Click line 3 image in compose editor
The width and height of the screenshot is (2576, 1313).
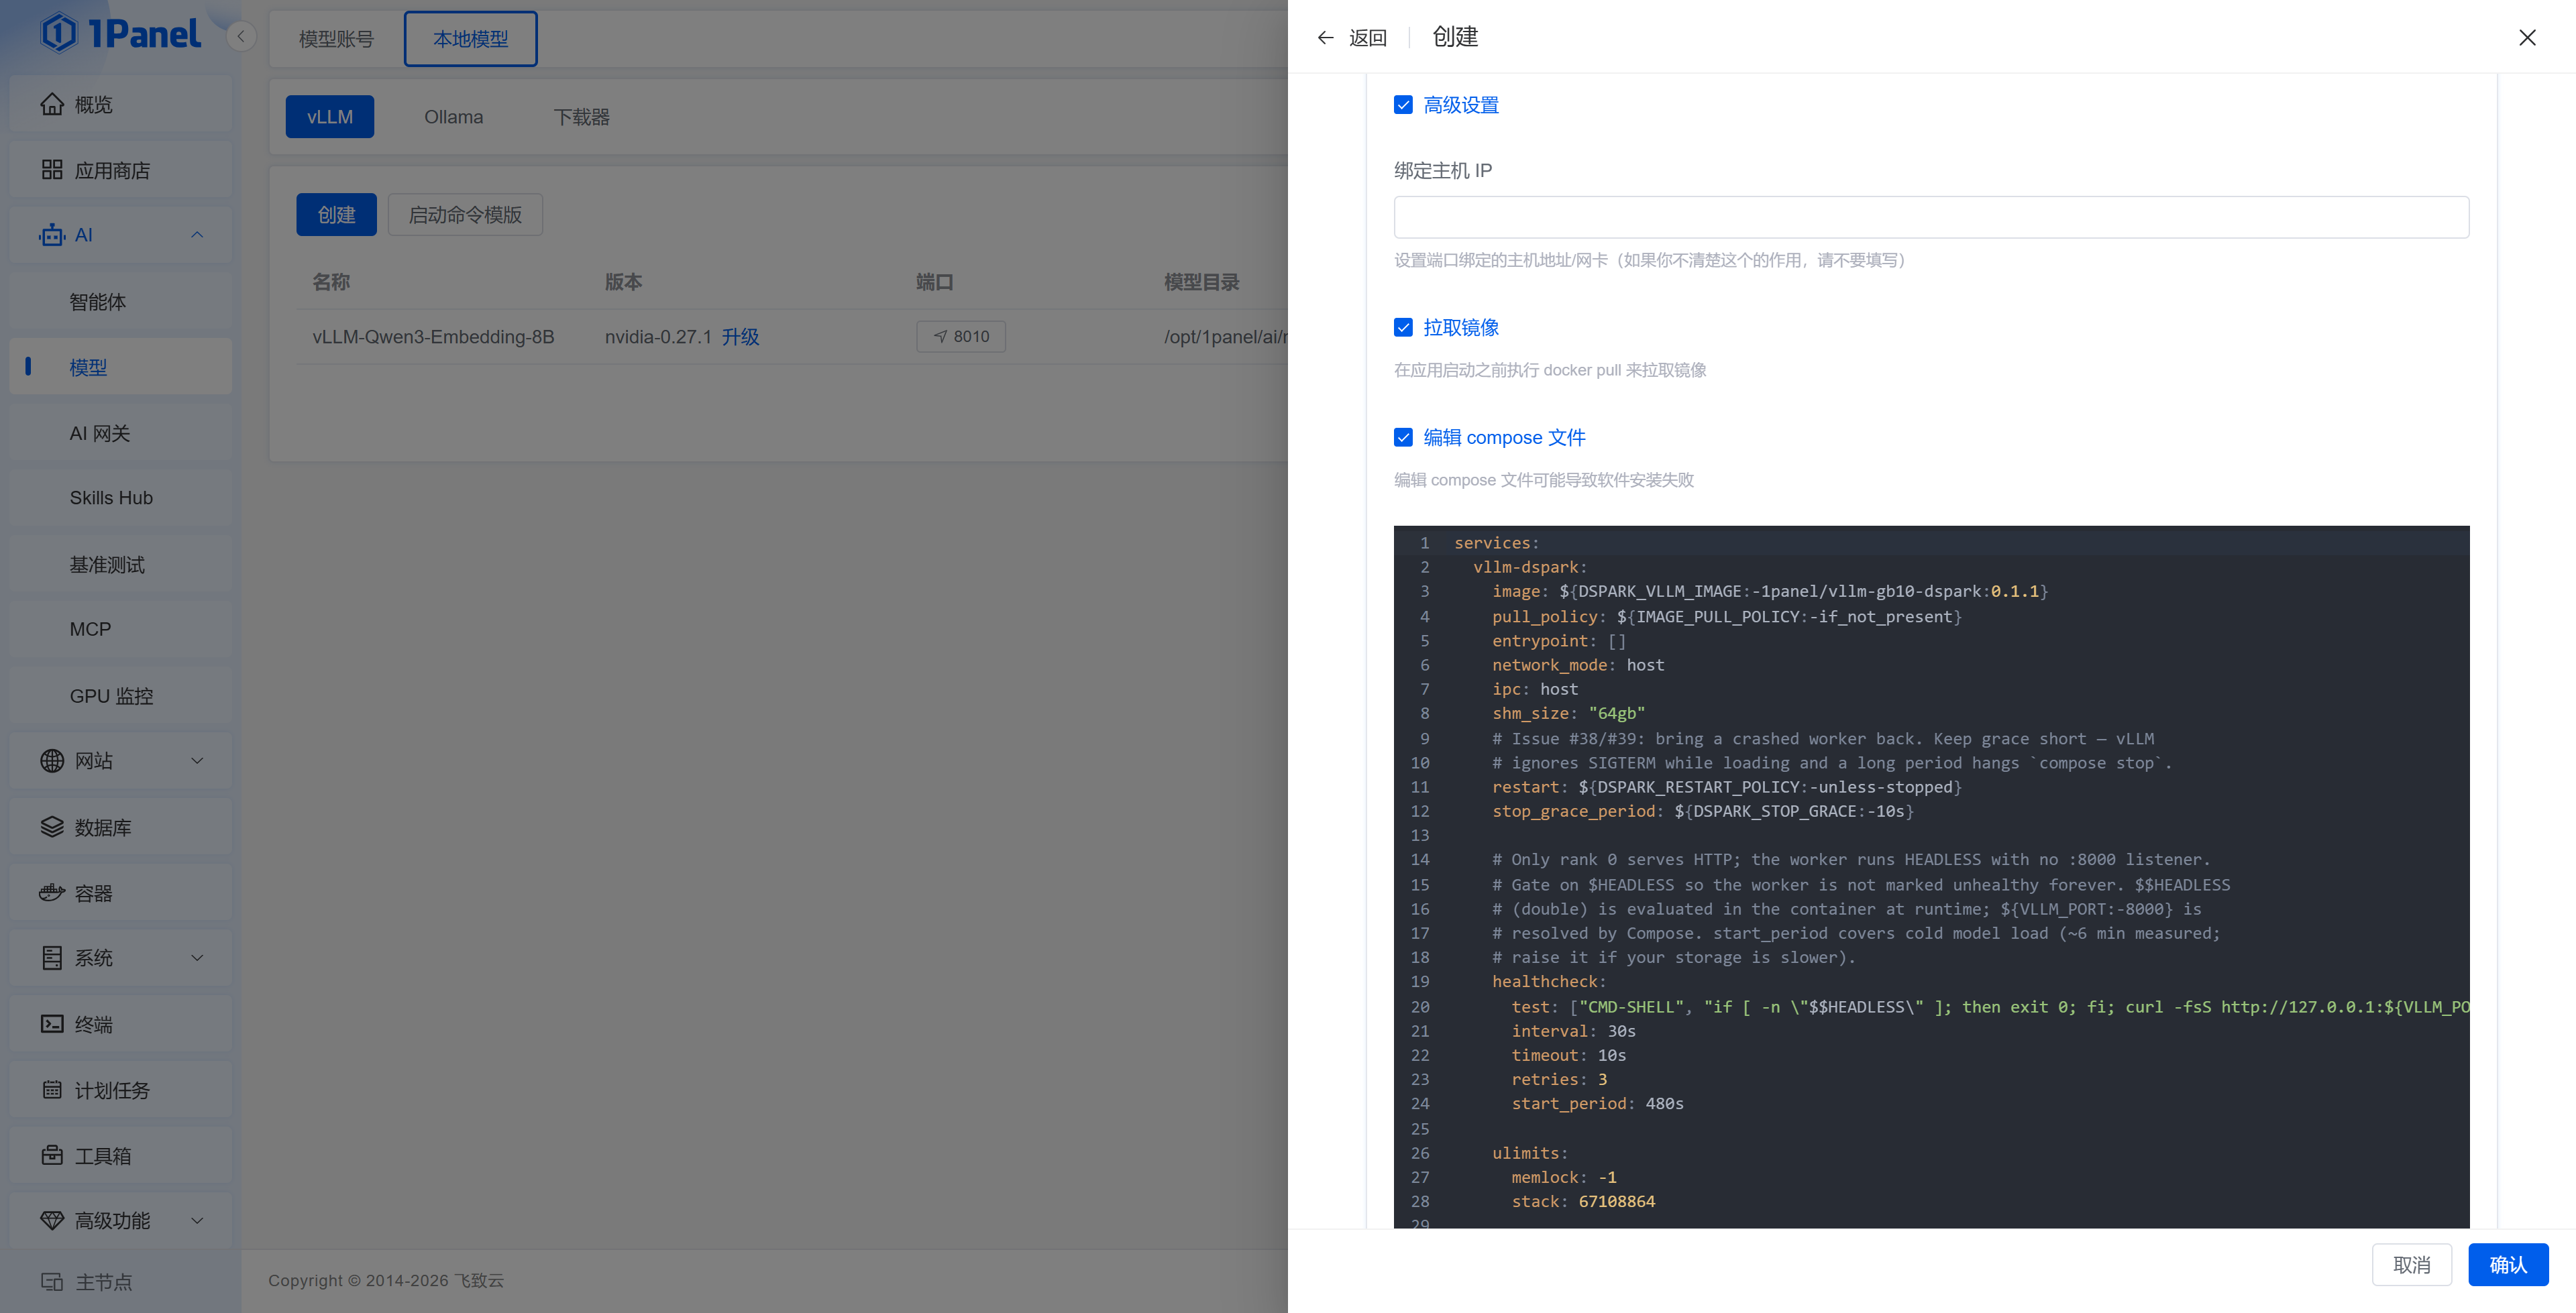[x=1770, y=592]
